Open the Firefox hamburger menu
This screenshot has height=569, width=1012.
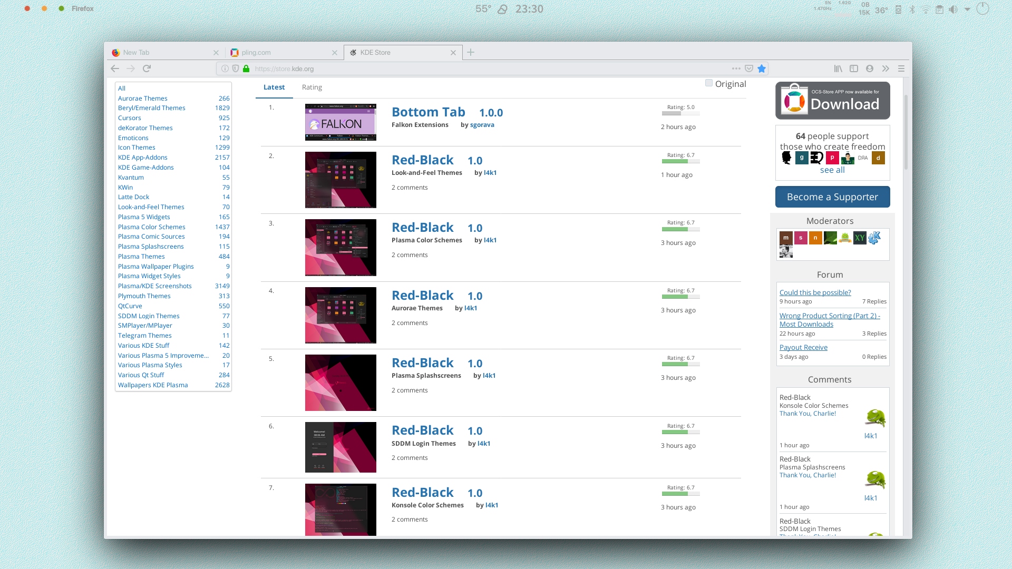(x=901, y=68)
